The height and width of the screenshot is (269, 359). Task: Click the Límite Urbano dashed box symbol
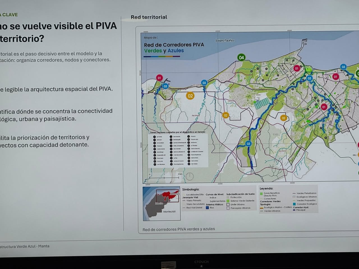[228, 205]
